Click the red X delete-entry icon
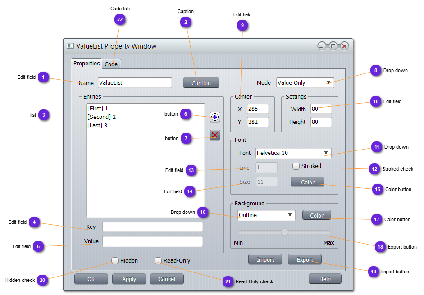Image resolution: width=424 pixels, height=295 pixels. point(215,135)
